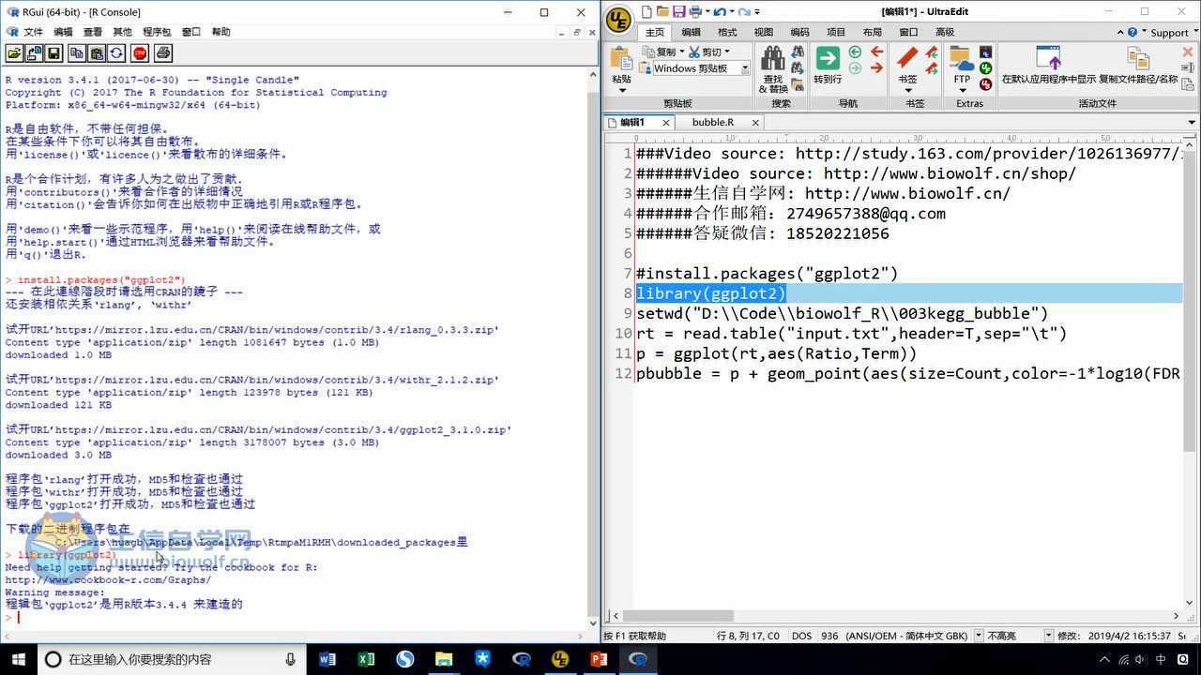Expand the FTP dropdown arrow
This screenshot has width=1201, height=675.
[962, 91]
